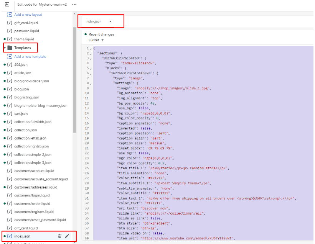
Task: Open gift_card.liquid under Templates
Action: coord(26,228)
